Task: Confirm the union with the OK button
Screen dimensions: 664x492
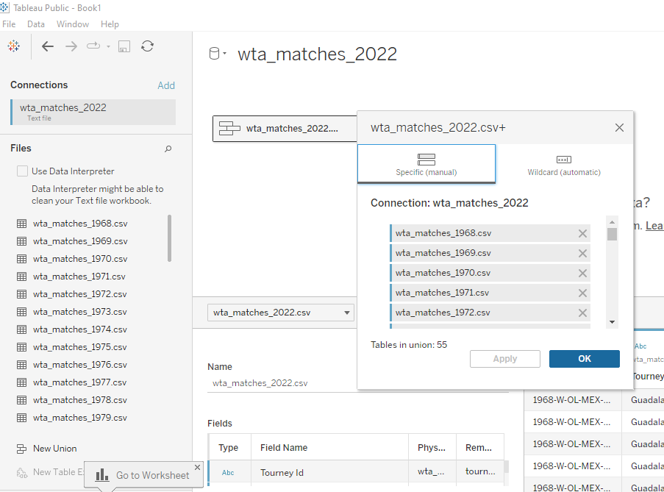Action: point(585,359)
